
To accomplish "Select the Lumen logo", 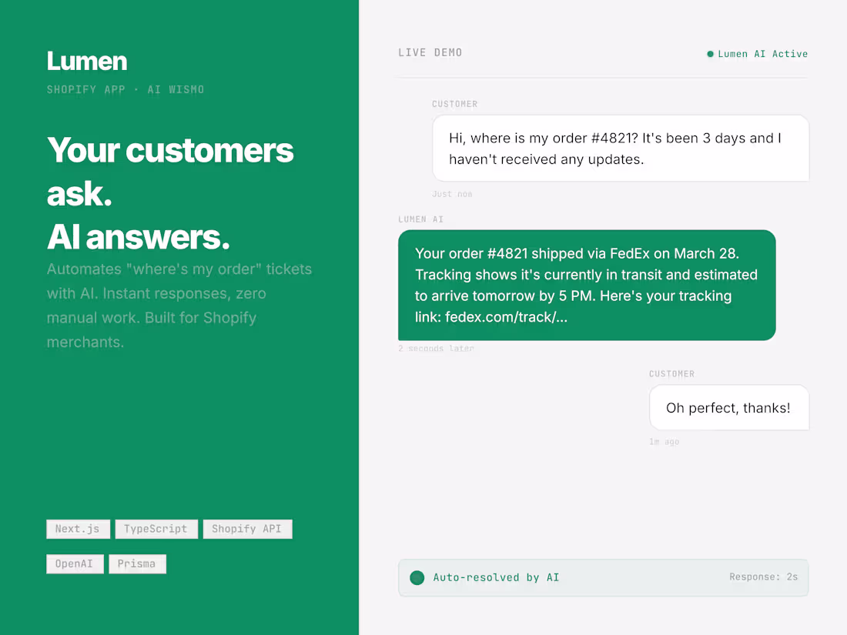I will tap(86, 61).
